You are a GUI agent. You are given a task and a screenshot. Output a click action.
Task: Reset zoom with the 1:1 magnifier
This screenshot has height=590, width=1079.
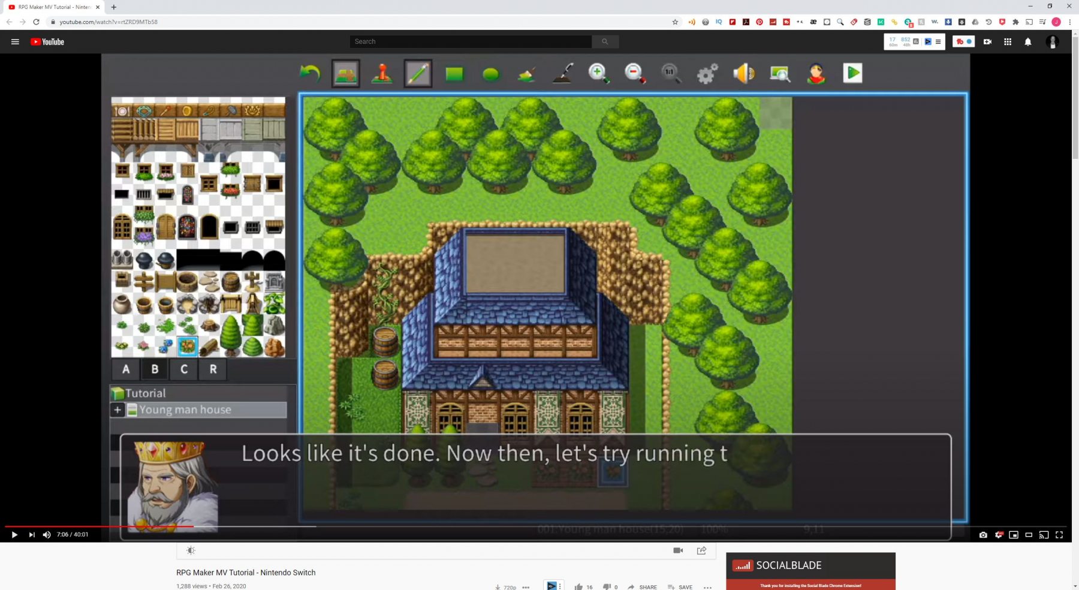click(x=671, y=74)
